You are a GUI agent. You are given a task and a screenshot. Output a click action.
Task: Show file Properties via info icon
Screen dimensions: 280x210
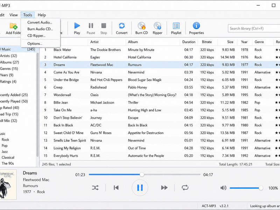[196, 26]
